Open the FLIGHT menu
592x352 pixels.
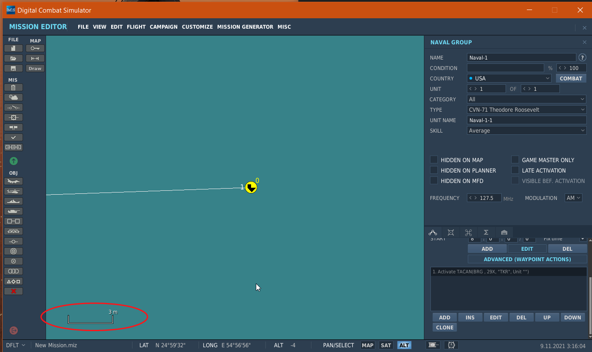point(136,27)
